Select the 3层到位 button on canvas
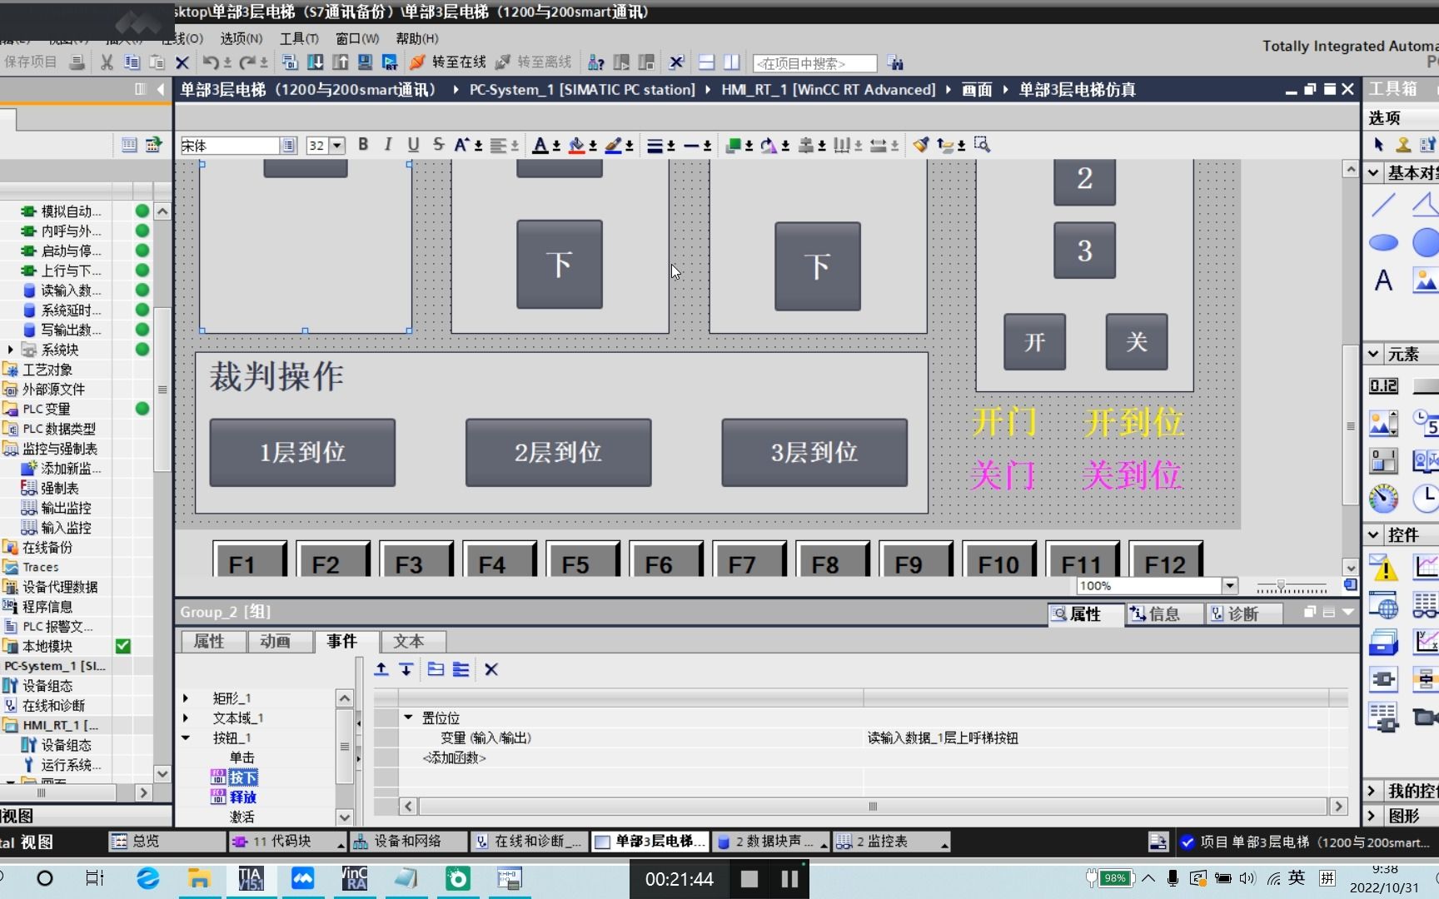The width and height of the screenshot is (1439, 899). (814, 453)
